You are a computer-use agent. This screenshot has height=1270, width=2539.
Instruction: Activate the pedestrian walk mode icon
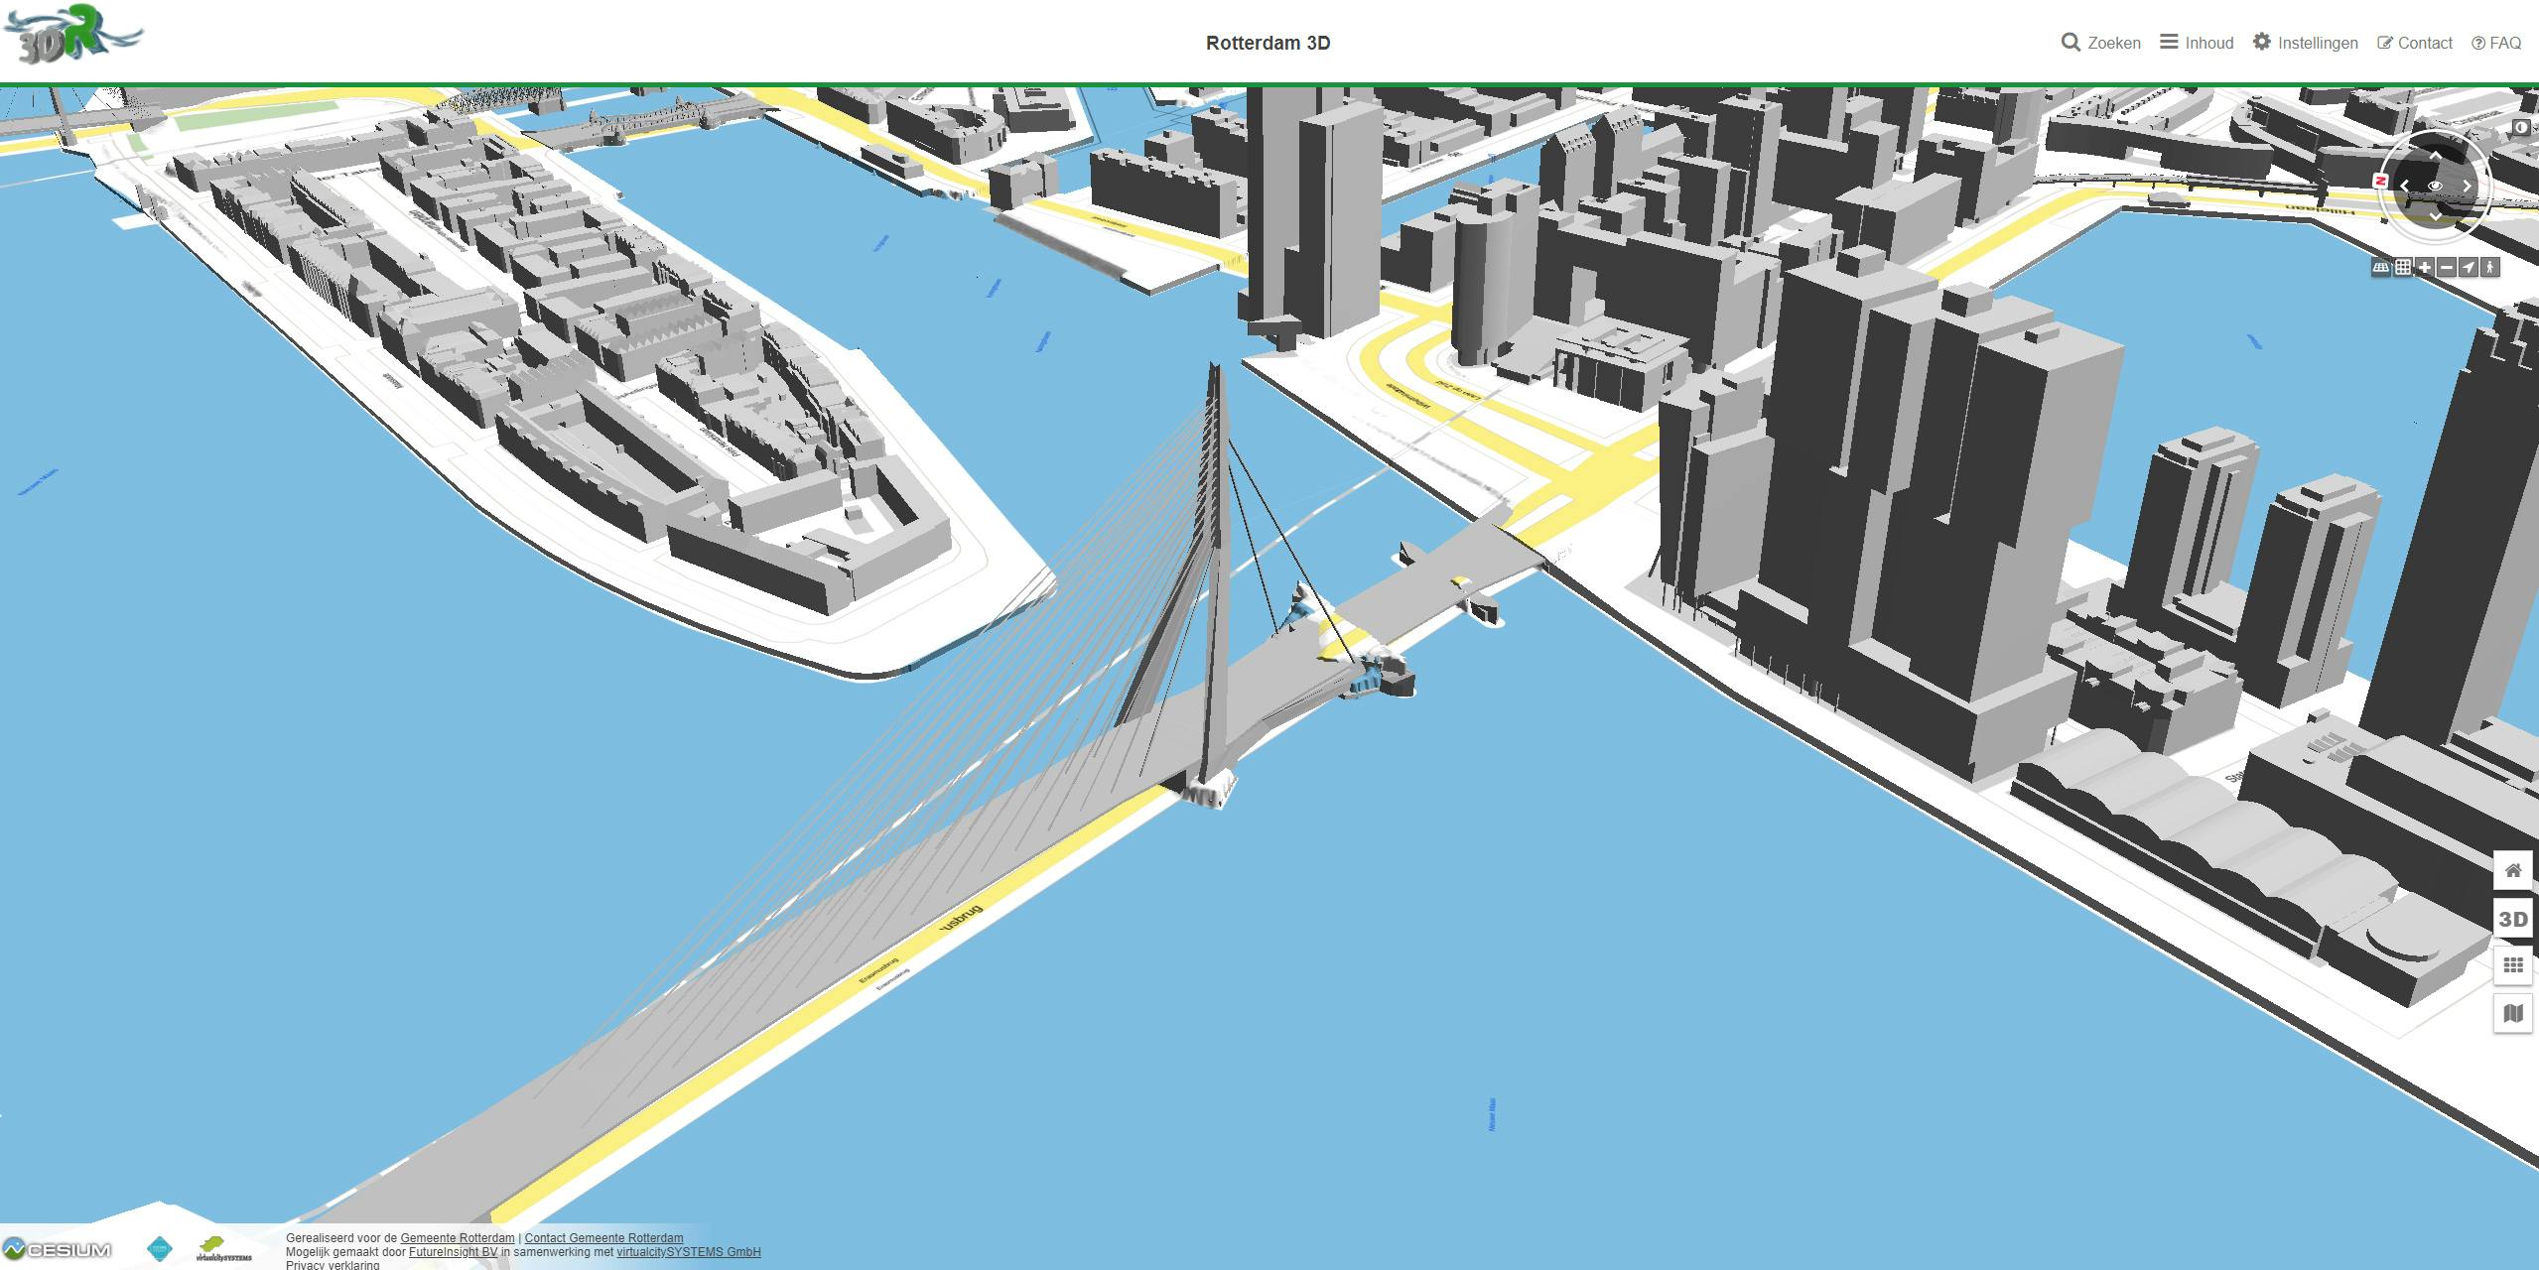coord(2490,267)
